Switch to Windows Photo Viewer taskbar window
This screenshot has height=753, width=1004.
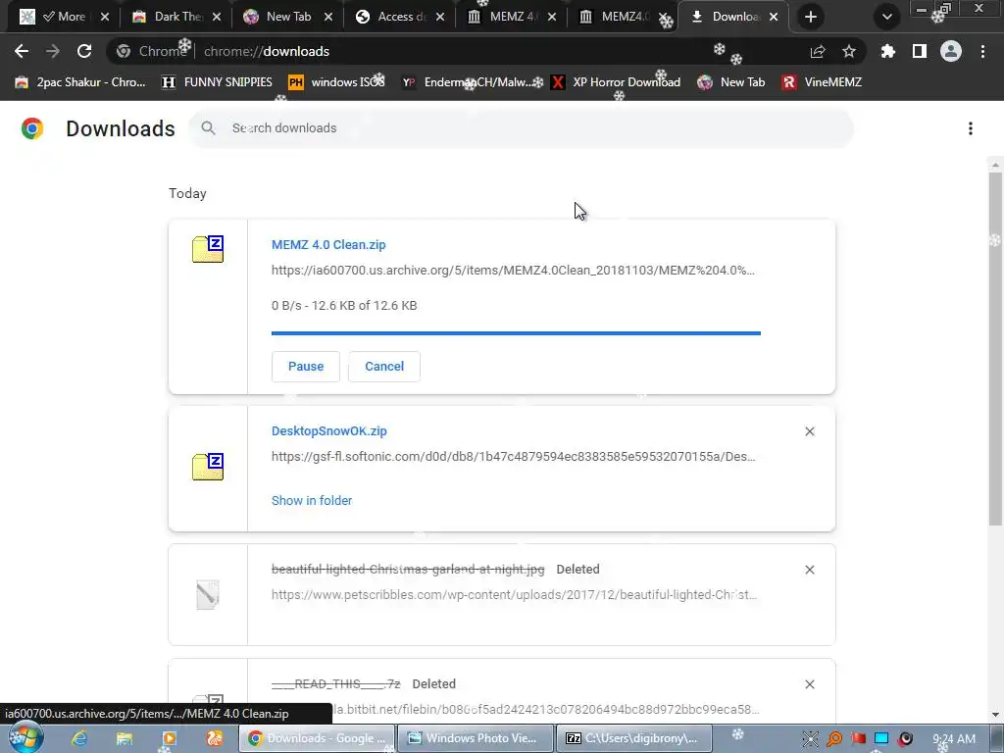coord(476,738)
